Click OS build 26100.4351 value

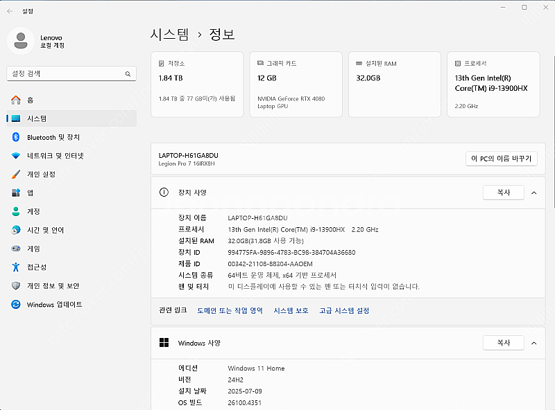[x=244, y=402]
